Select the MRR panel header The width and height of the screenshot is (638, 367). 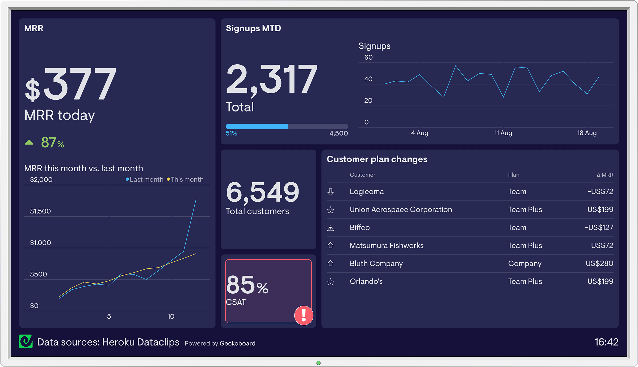[33, 28]
